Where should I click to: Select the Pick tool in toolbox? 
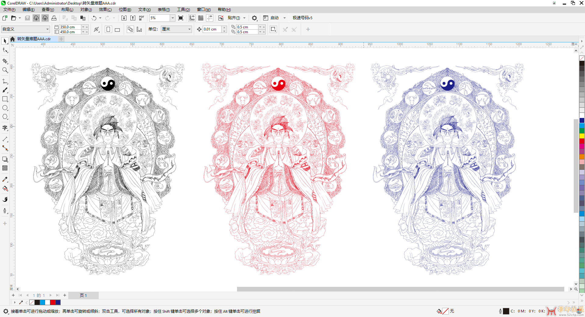pos(5,41)
